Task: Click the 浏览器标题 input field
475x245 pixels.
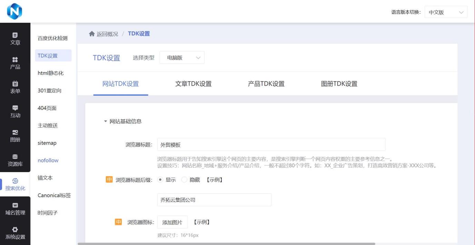Action: click(x=271, y=145)
